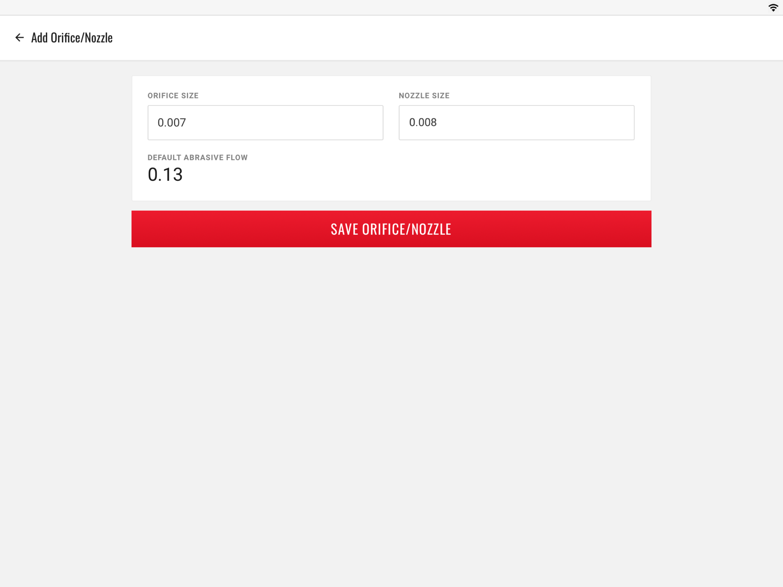This screenshot has height=587, width=783.
Task: Click the Orifice Size label
Action: [173, 96]
